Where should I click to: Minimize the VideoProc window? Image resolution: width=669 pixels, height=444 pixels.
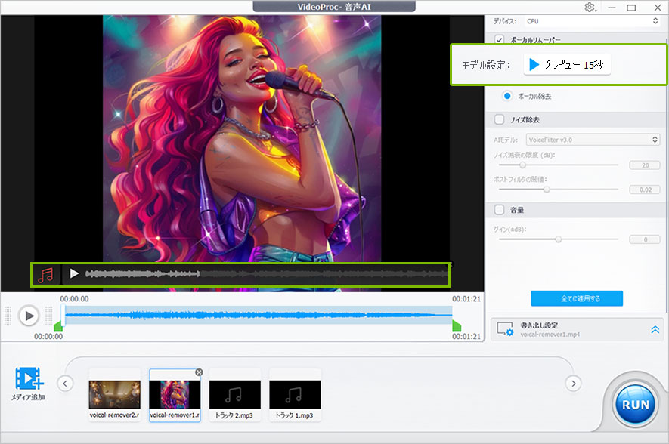click(612, 8)
